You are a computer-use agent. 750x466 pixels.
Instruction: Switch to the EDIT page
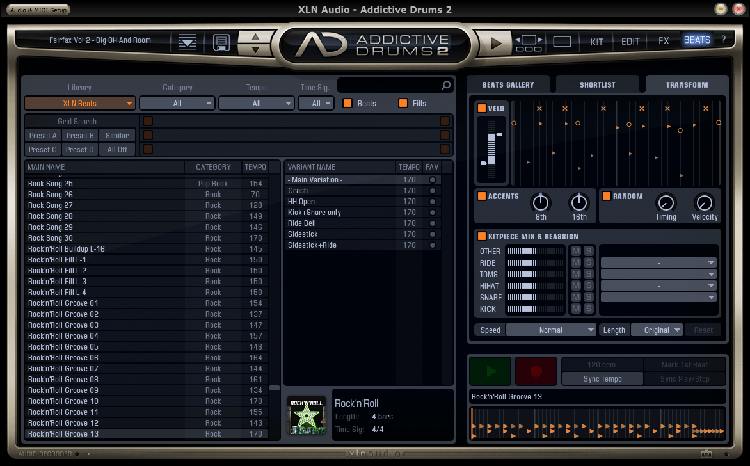pos(630,42)
